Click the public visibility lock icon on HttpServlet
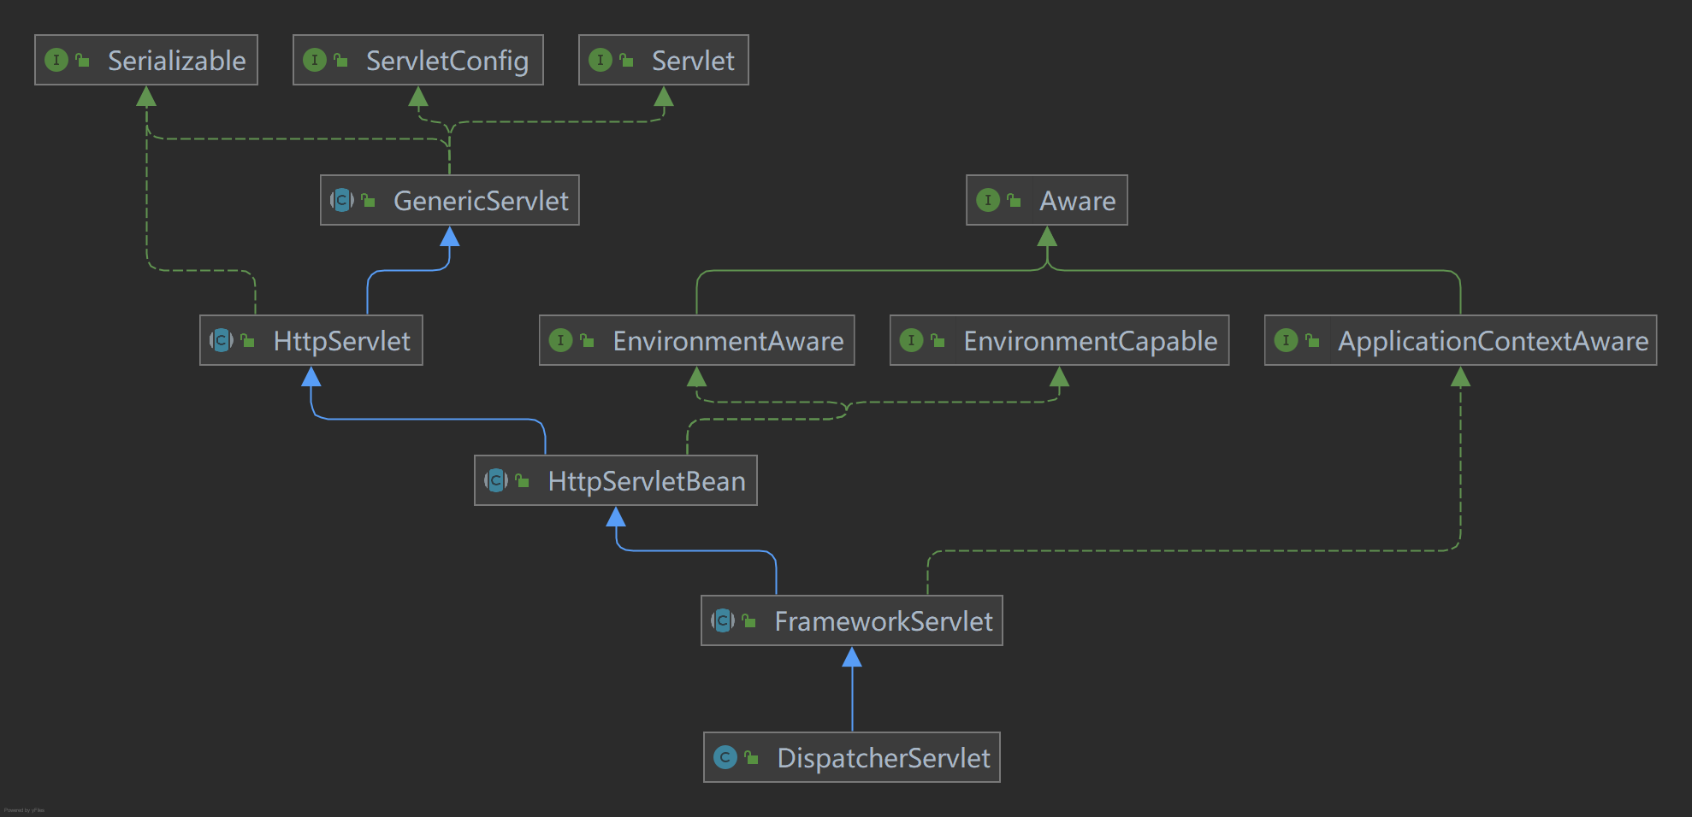This screenshot has width=1692, height=817. pos(247,340)
